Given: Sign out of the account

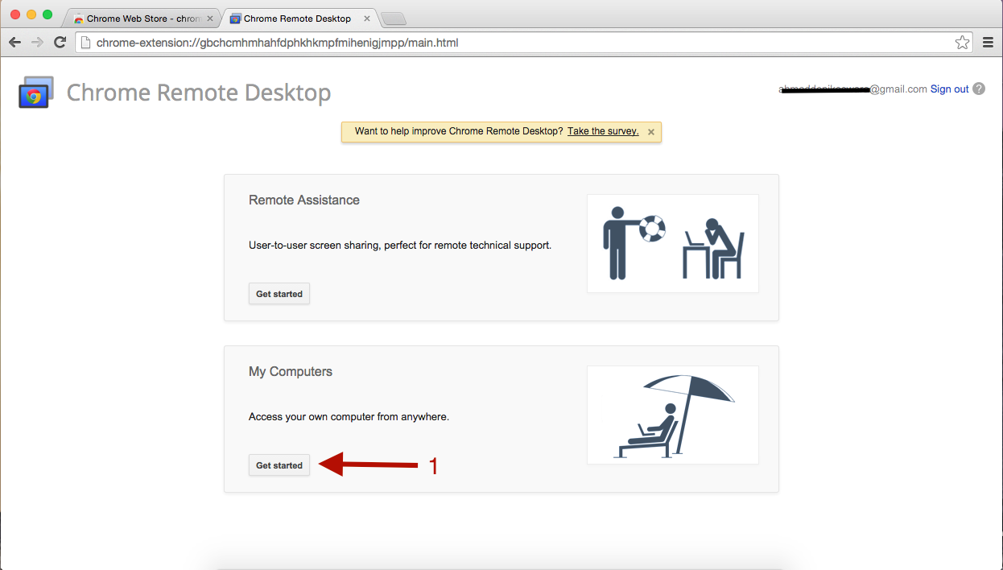Looking at the screenshot, I should pyautogui.click(x=950, y=89).
